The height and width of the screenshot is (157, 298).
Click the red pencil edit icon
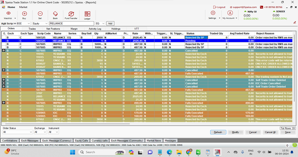295,23
